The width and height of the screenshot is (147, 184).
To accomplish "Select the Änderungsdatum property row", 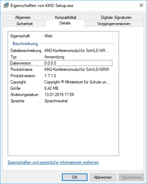I will pyautogui.click(x=61, y=95).
